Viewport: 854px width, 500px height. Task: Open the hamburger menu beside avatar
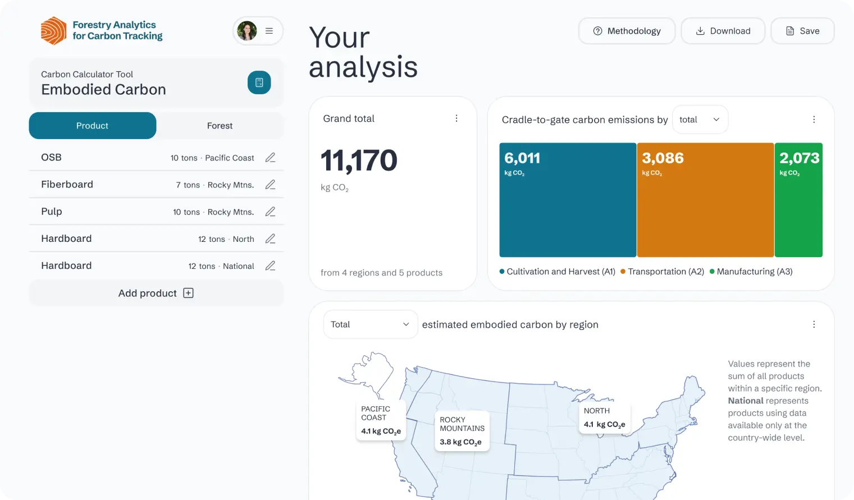[270, 31]
